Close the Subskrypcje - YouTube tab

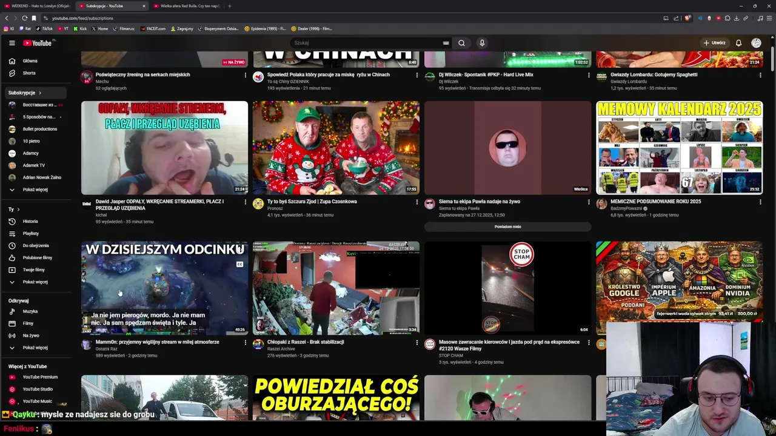coord(144,6)
